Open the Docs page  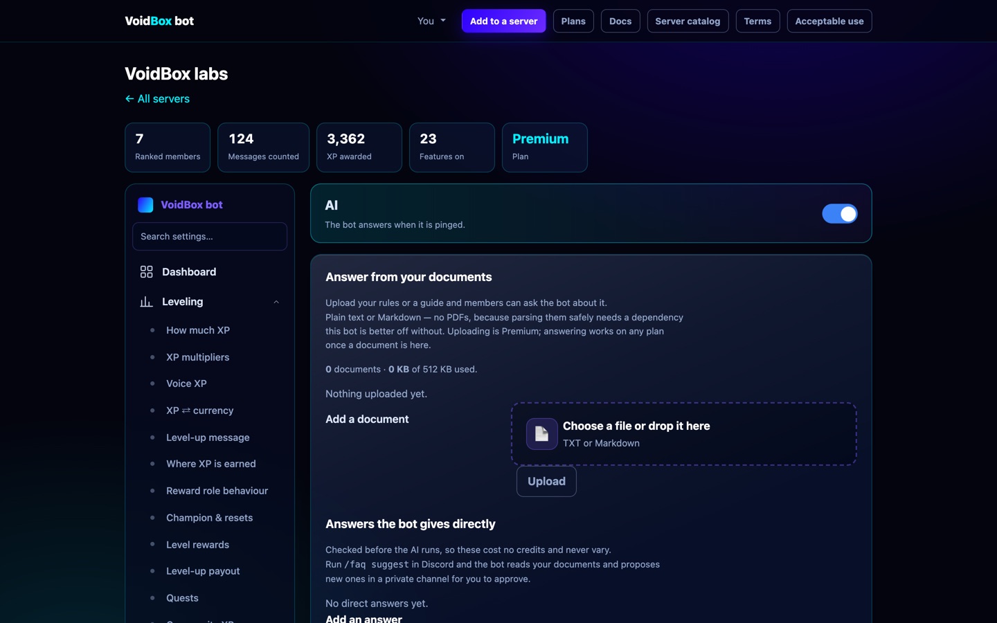coord(620,21)
